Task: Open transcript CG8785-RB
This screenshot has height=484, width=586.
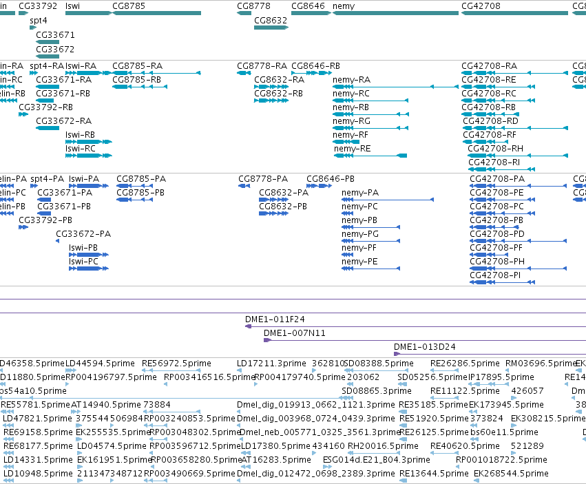Action: (x=140, y=87)
